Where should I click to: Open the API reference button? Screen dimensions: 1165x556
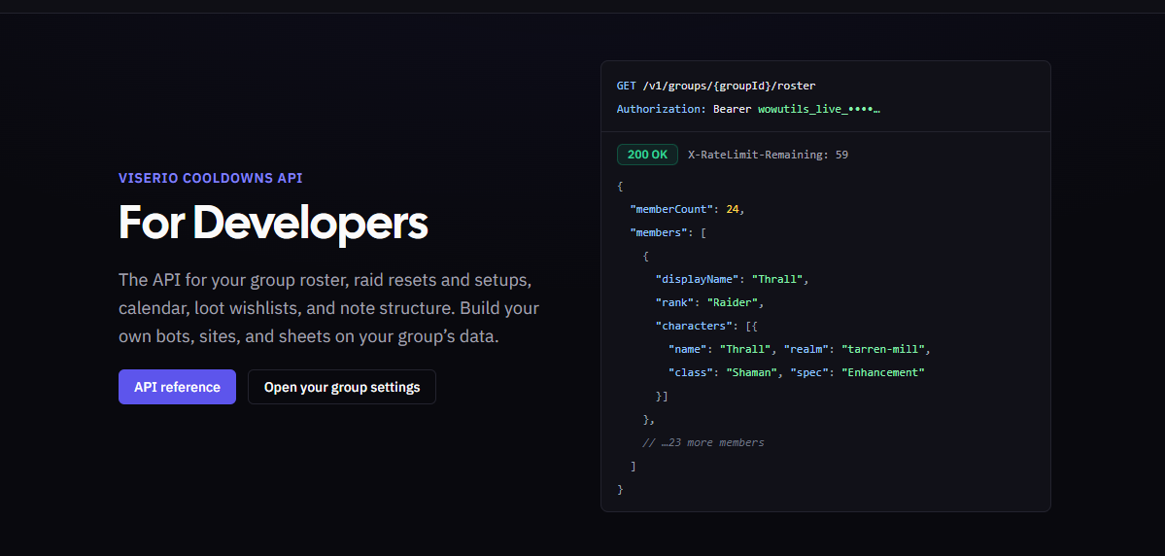177,387
